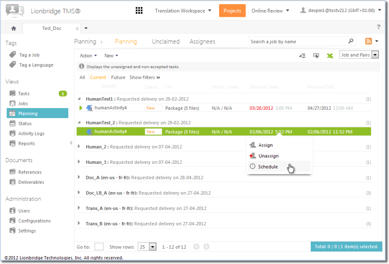Image resolution: width=389 pixels, height=264 pixels.
Task: Click the orange RSS feed icon
Action: [x=369, y=41]
